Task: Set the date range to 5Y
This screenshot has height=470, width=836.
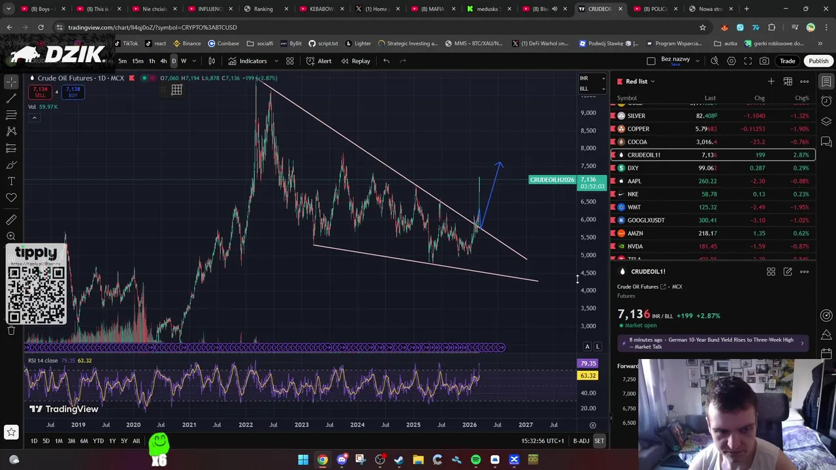Action: point(124,441)
